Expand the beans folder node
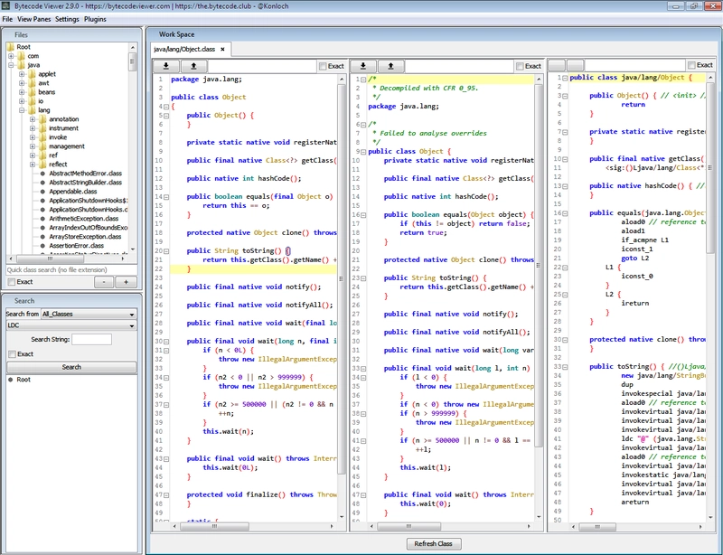723x555 pixels. 21,92
